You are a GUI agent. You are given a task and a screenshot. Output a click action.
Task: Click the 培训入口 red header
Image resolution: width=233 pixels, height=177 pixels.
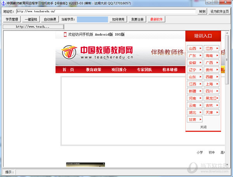[x=203, y=36]
